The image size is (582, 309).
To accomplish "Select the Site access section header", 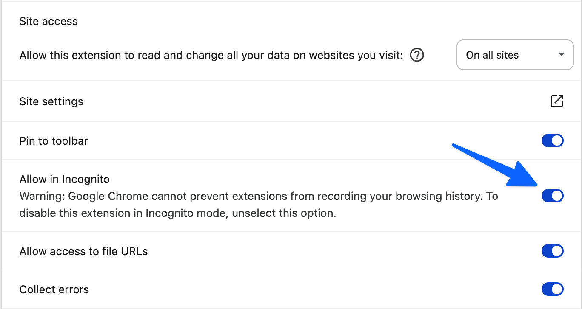I will tap(48, 21).
